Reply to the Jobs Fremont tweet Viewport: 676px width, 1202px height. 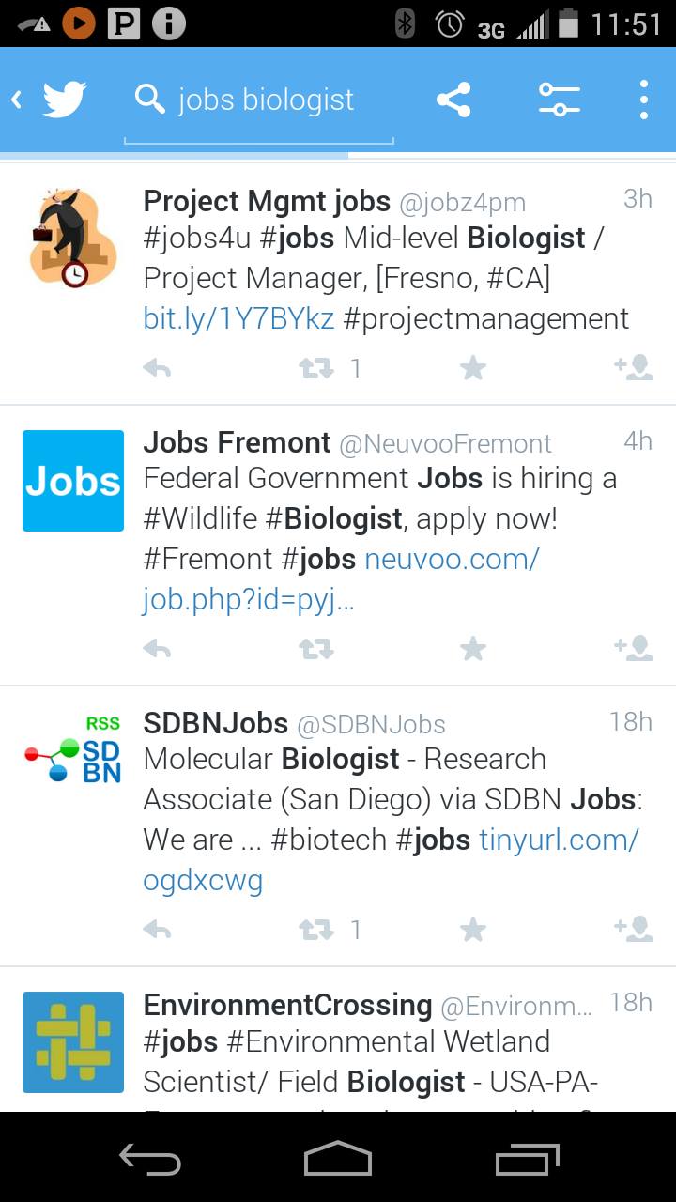pos(157,648)
